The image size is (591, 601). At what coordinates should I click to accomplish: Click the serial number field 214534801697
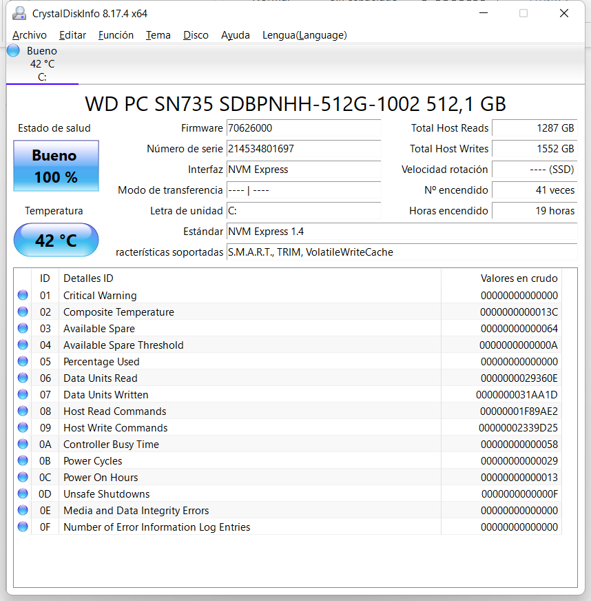(304, 149)
